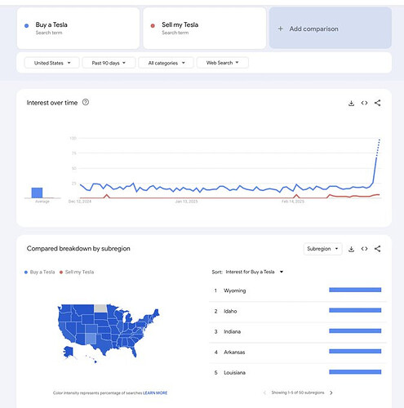
Task: Open the LEARN MORE link below map
Action: tap(155, 392)
